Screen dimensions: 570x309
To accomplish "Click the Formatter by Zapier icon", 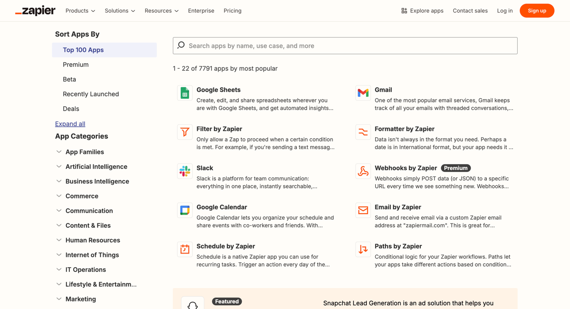I will coord(363,132).
